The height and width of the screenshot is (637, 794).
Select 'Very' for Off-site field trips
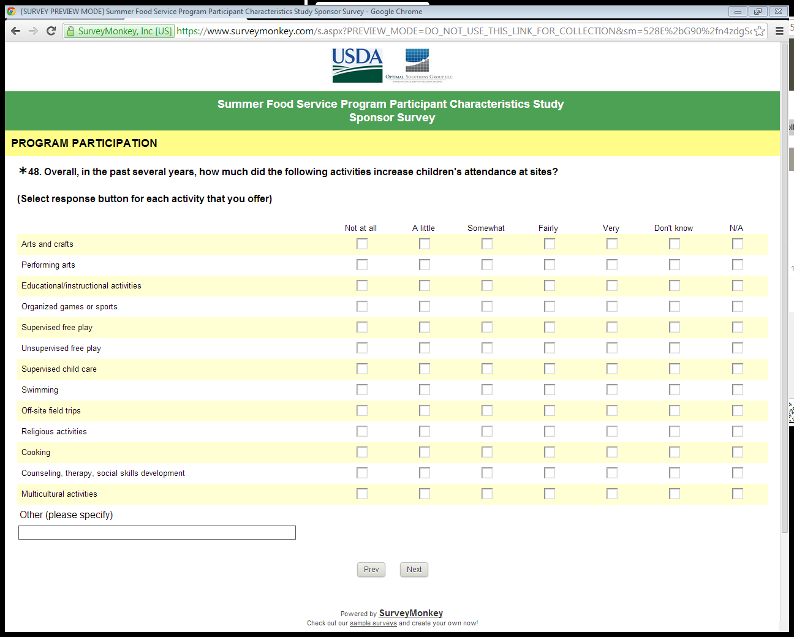click(x=612, y=410)
